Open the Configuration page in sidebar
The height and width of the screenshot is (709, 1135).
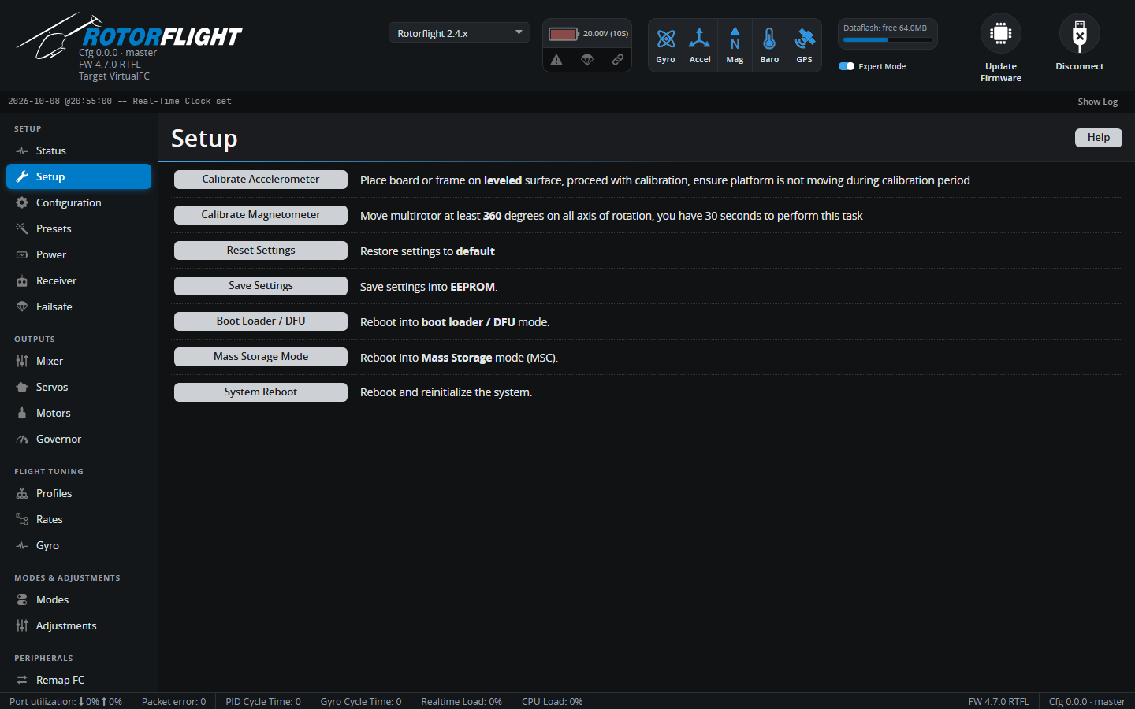(79, 202)
